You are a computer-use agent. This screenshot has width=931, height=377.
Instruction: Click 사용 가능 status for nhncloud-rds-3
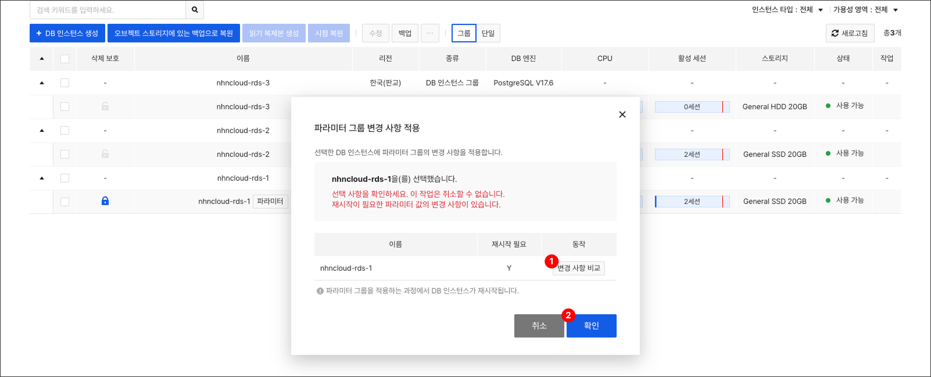(844, 106)
